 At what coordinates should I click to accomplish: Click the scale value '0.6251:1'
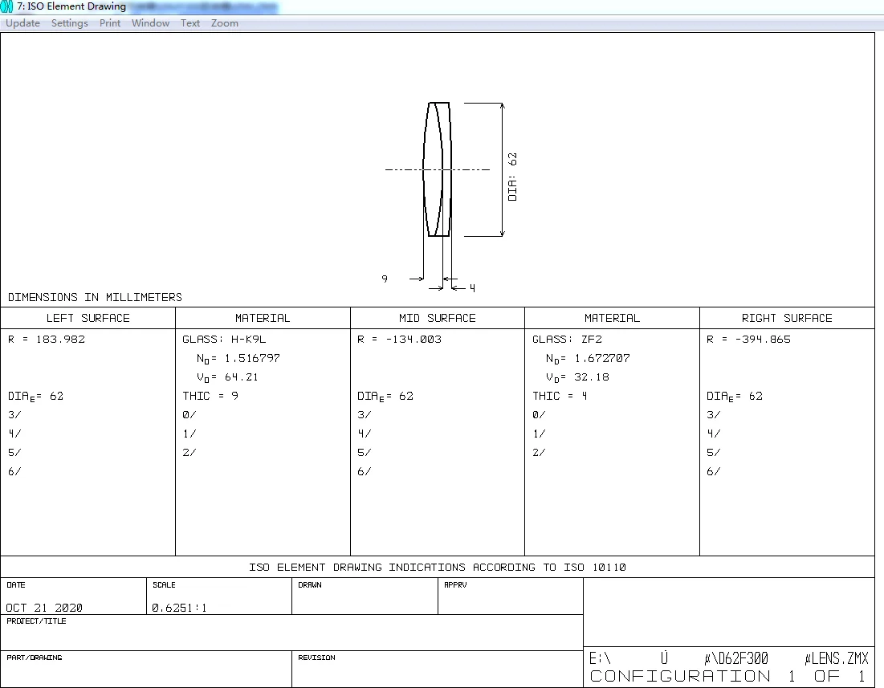(x=179, y=608)
